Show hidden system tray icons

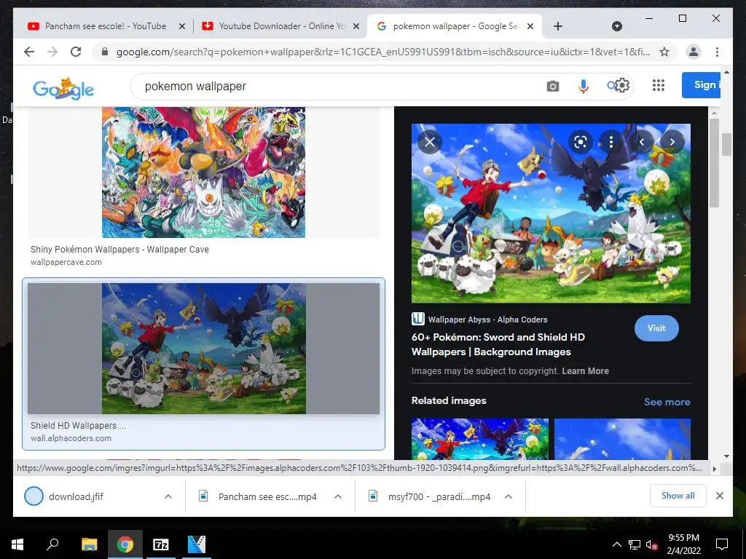coord(616,544)
